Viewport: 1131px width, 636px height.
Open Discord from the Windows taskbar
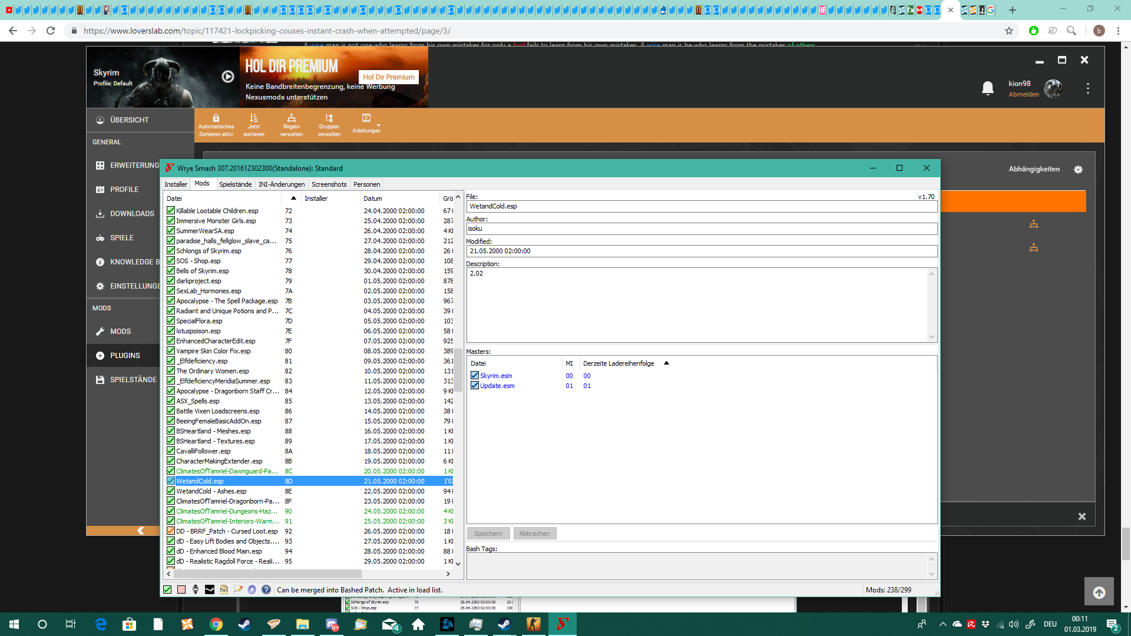(x=333, y=624)
